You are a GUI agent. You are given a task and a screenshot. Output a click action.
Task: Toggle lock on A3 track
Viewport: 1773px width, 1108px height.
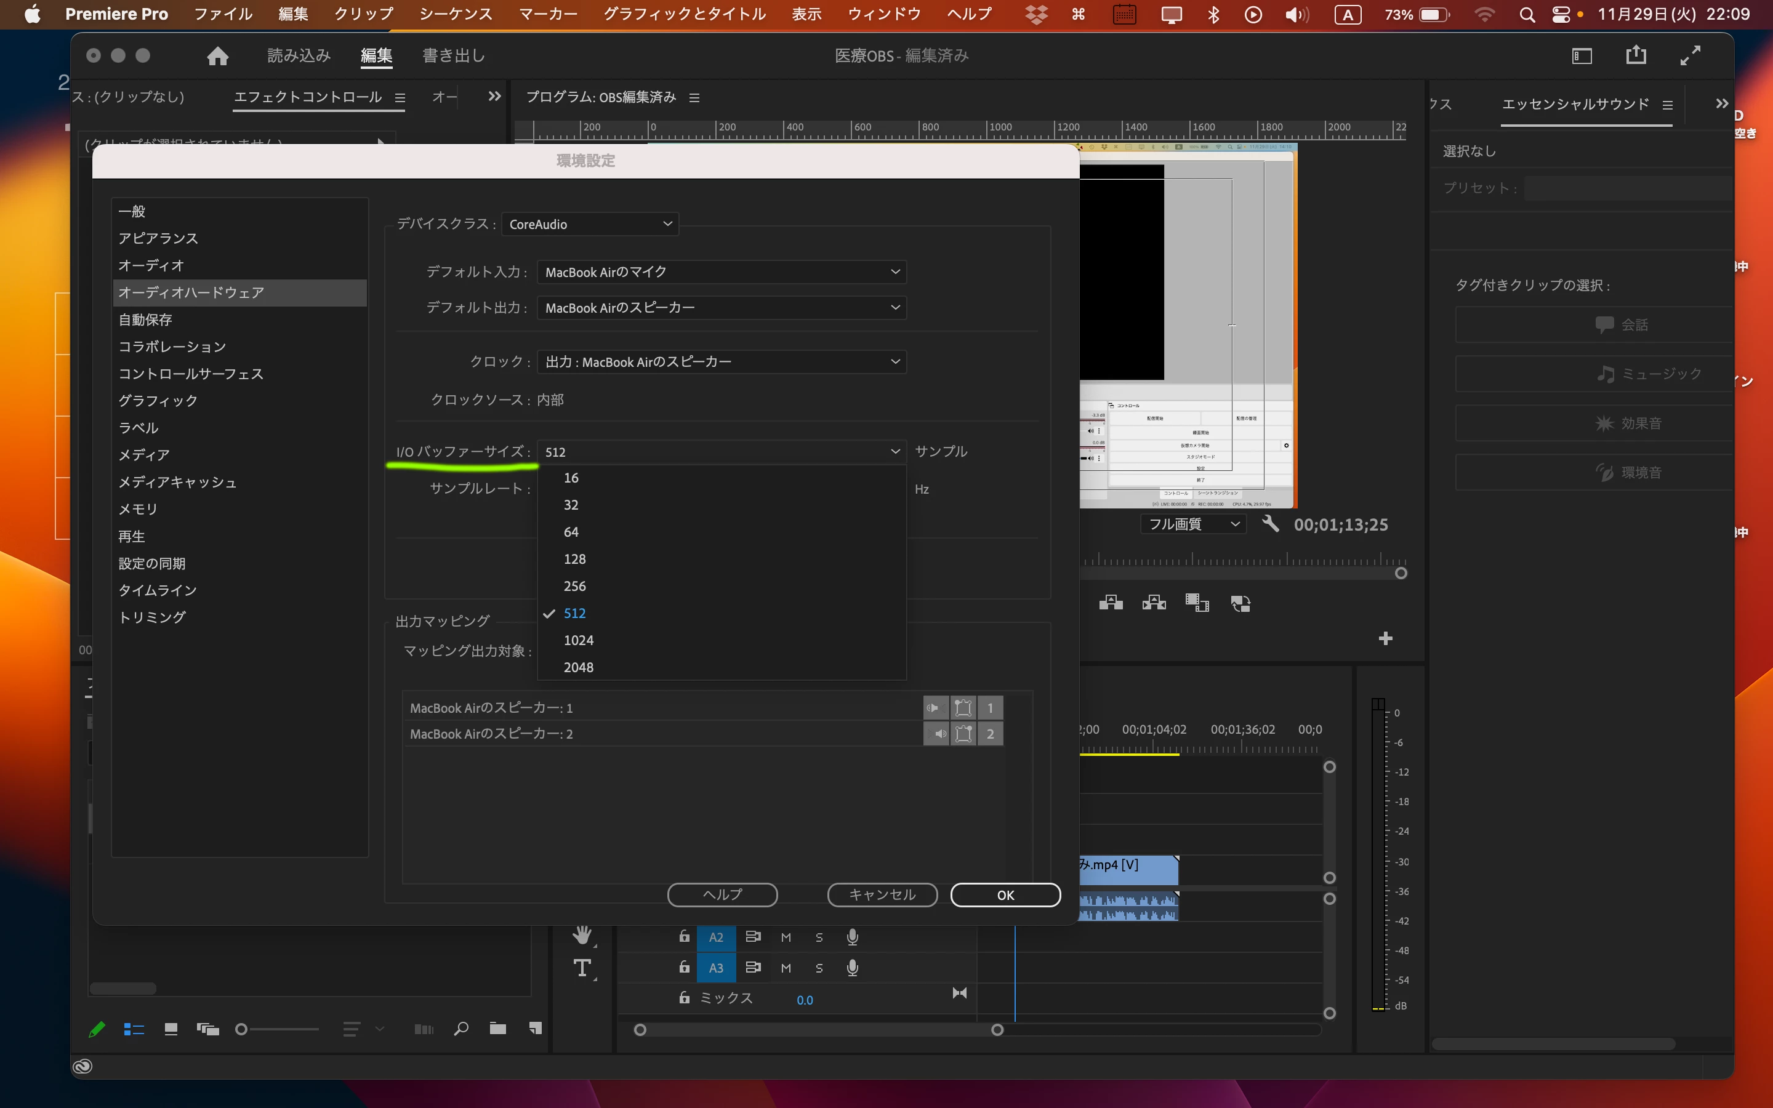pos(683,967)
